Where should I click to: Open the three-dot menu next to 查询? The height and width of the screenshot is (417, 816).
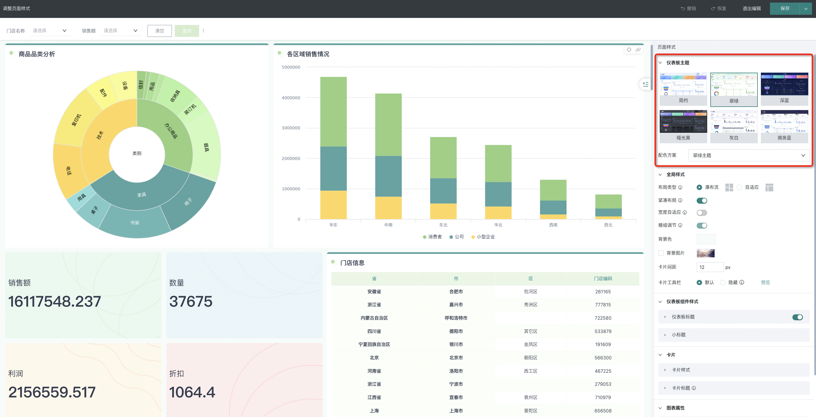click(203, 31)
